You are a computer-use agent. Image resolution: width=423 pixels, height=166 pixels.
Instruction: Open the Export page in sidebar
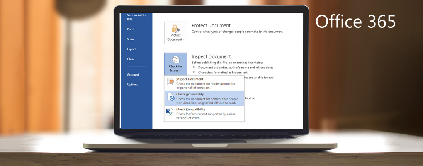tap(131, 49)
